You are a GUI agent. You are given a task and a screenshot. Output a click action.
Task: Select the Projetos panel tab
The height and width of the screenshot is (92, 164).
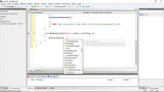pos(5,88)
